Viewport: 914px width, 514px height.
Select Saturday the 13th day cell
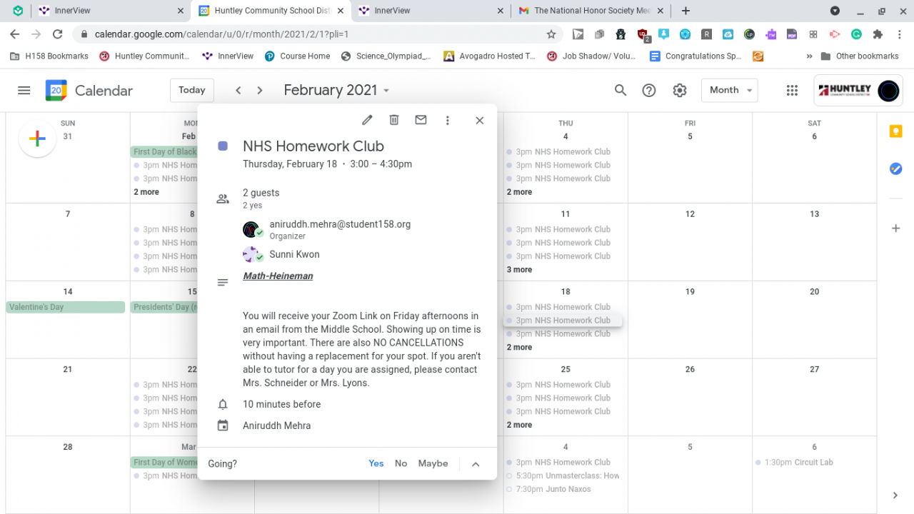[814, 242]
